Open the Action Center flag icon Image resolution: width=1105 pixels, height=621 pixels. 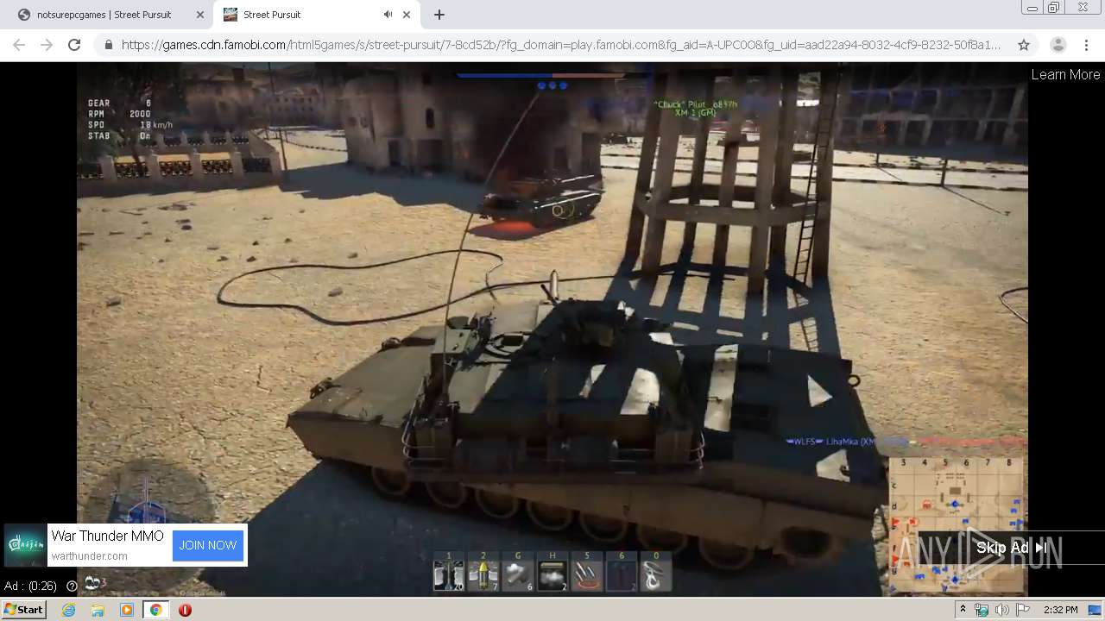[1023, 610]
